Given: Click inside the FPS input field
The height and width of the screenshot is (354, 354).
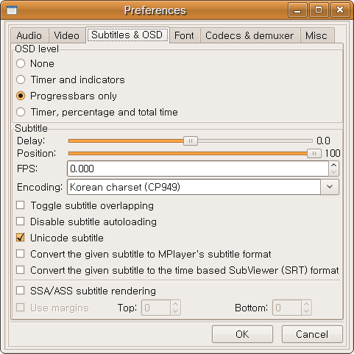Looking at the screenshot, I should [198, 169].
